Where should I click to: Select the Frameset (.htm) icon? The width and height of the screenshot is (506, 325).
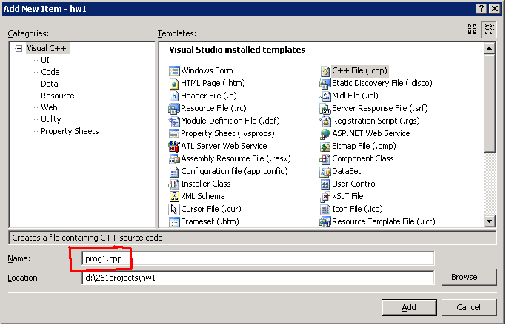(174, 221)
